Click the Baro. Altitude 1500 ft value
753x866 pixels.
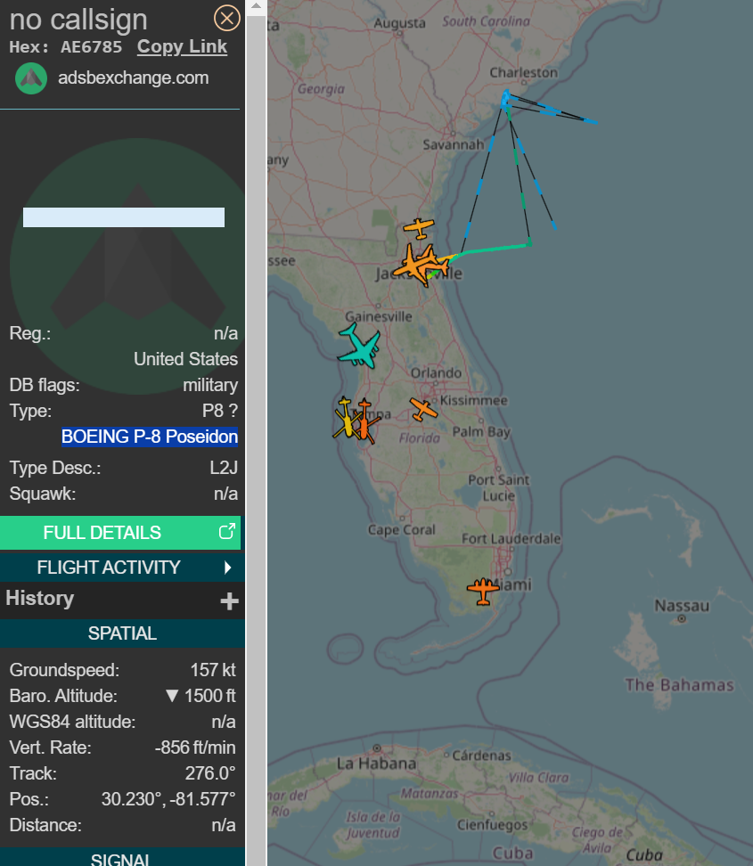pyautogui.click(x=201, y=696)
